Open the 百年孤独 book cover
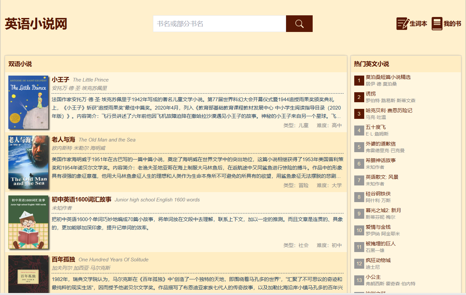466x295 pixels. tap(28, 274)
